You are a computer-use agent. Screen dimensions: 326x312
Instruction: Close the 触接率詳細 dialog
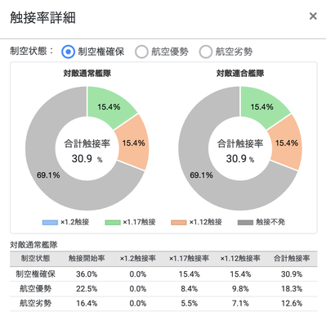tap(313, 16)
